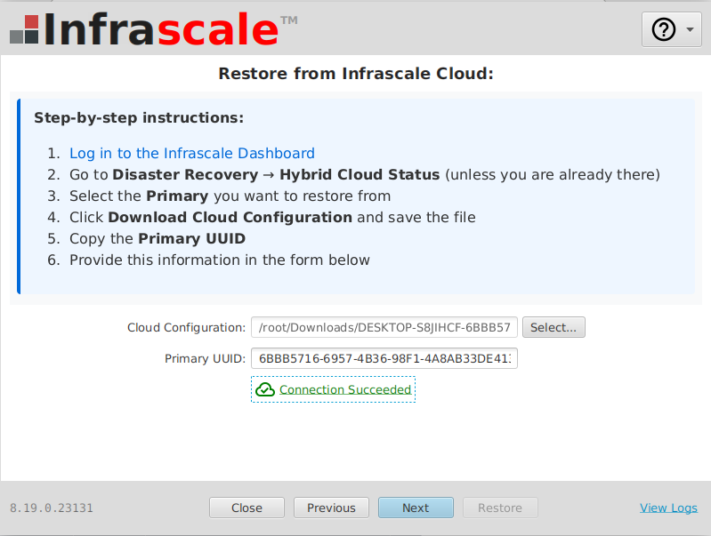
Task: Click the help question mark icon
Action: click(664, 29)
